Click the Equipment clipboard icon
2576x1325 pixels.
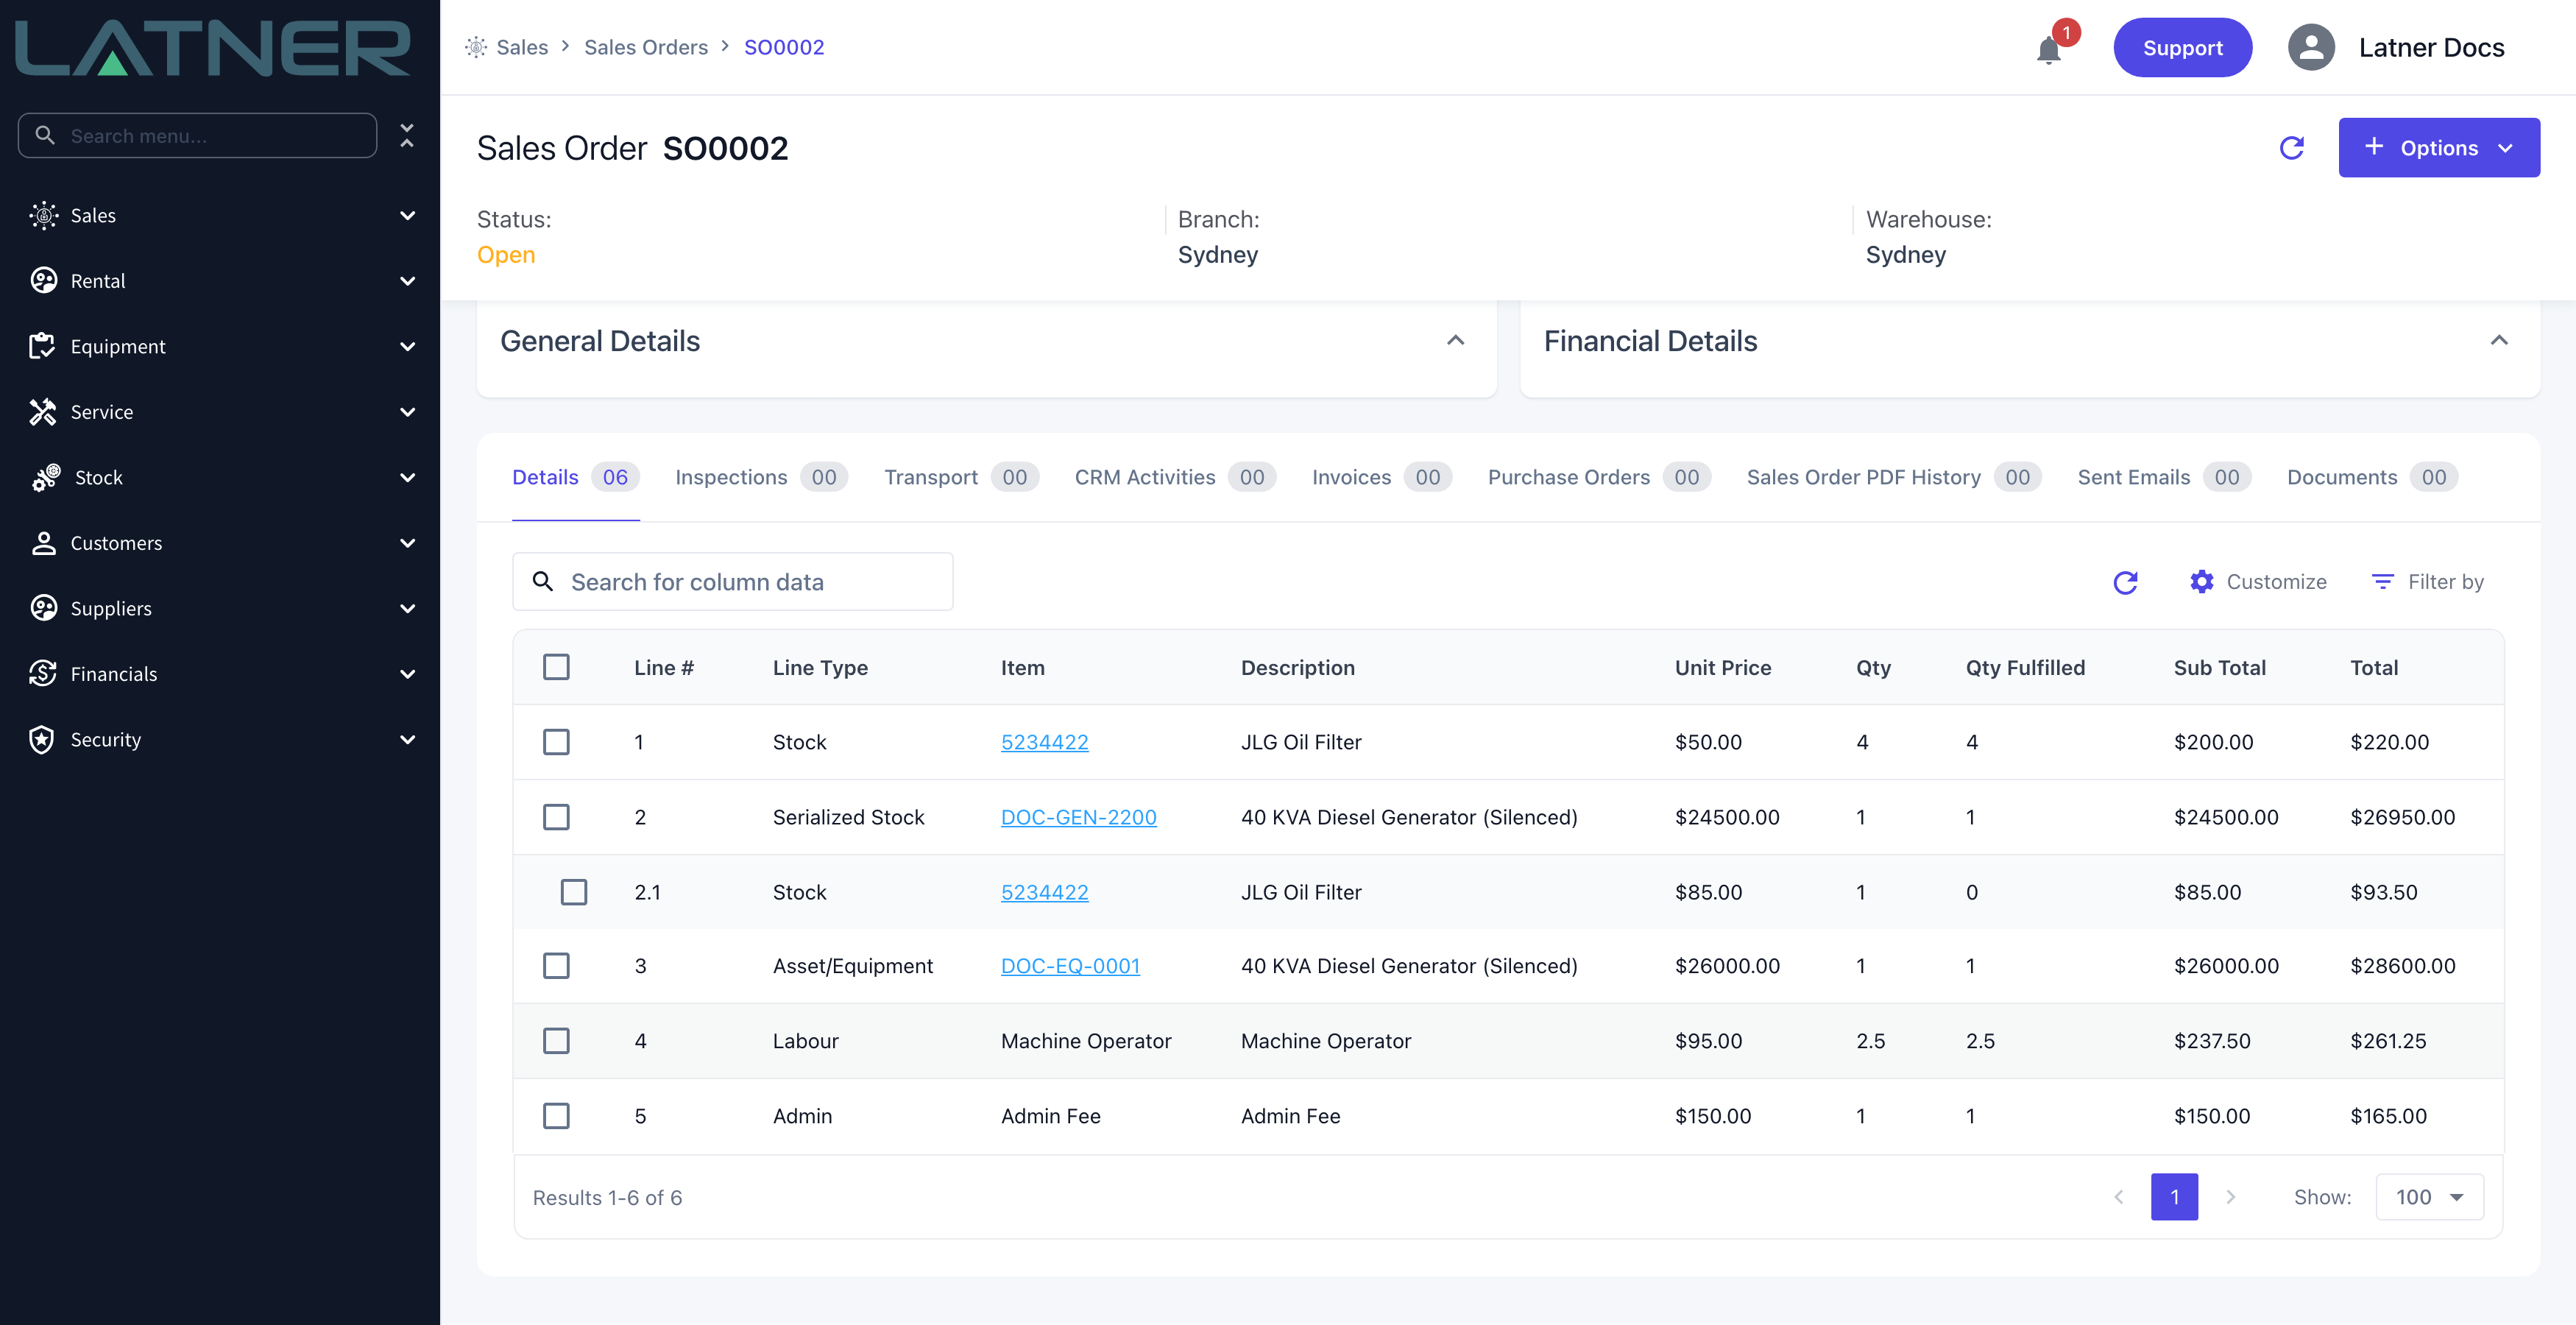(42, 346)
